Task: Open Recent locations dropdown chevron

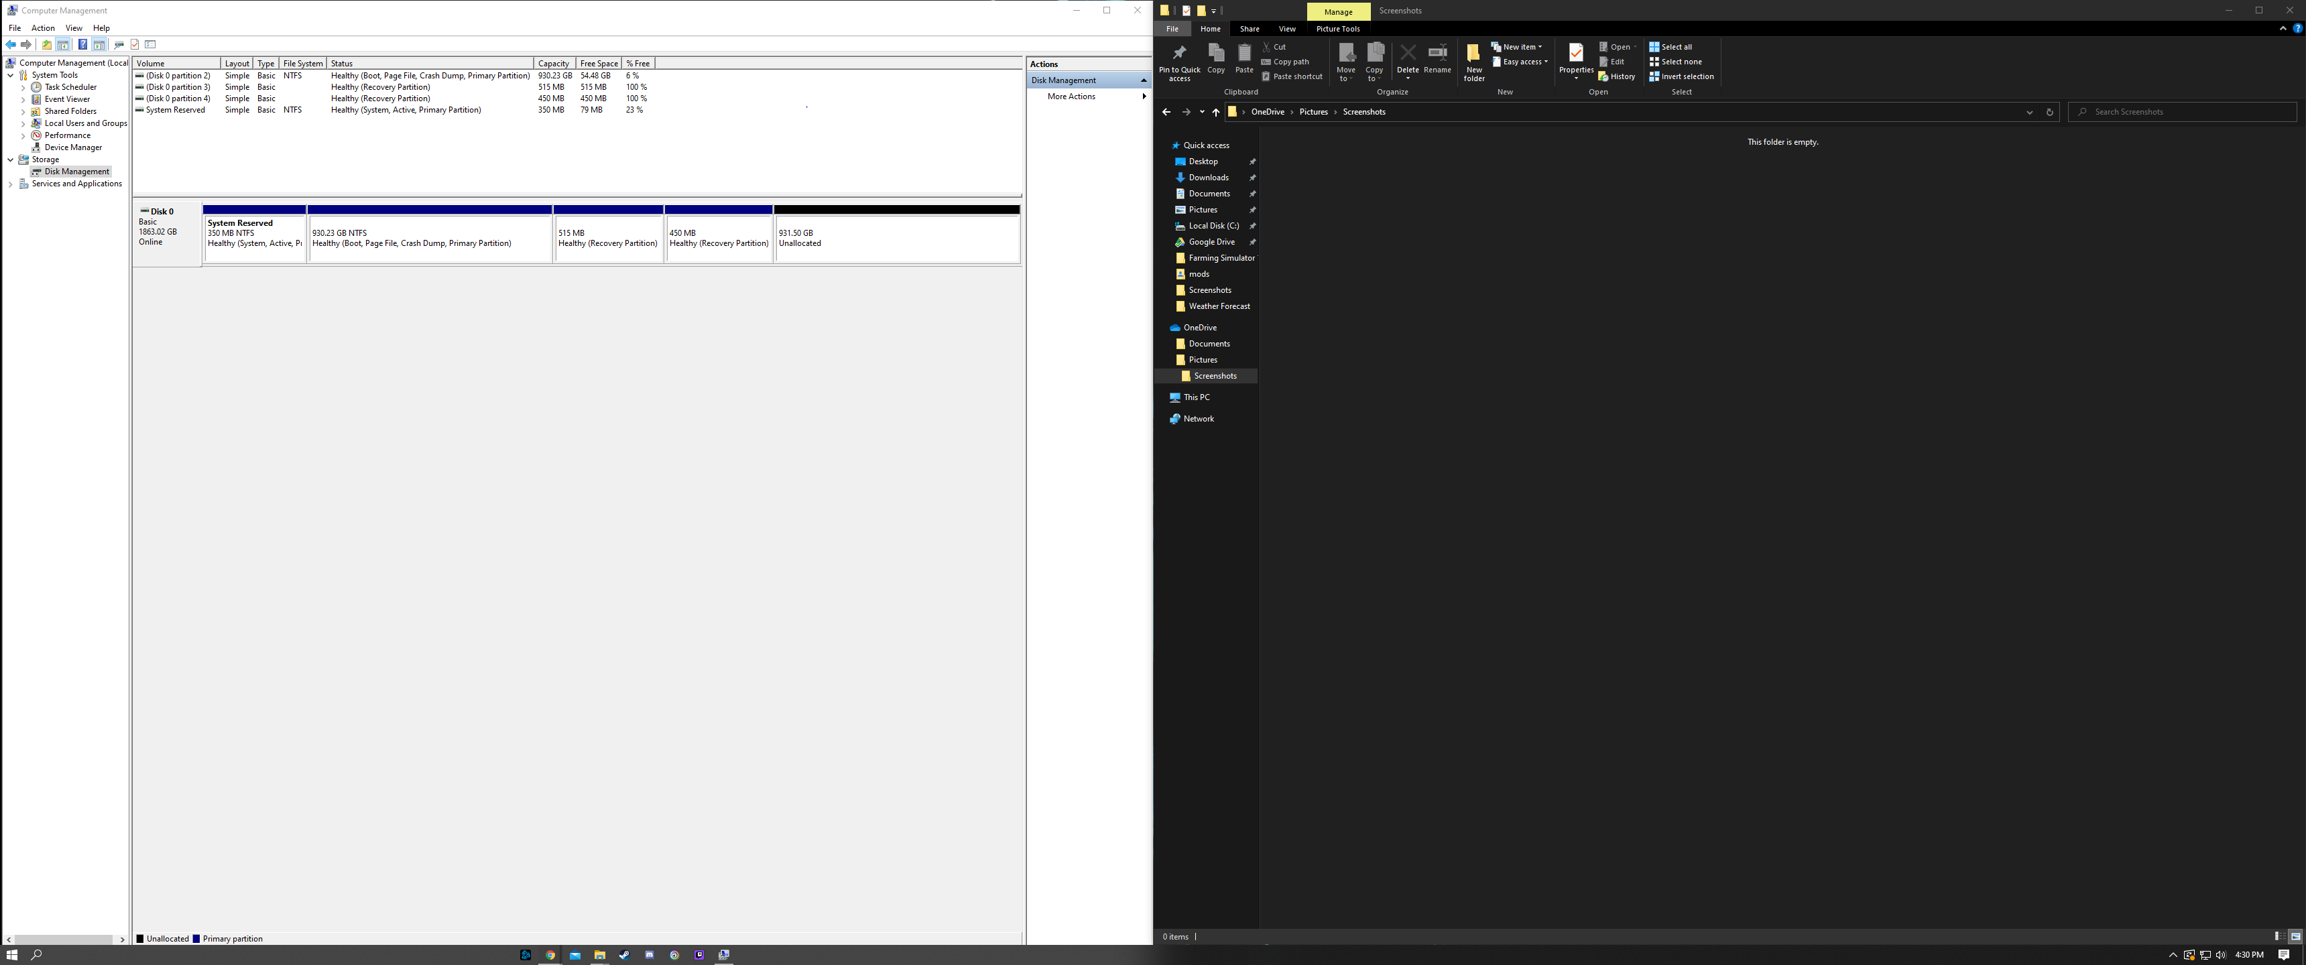Action: (1201, 113)
